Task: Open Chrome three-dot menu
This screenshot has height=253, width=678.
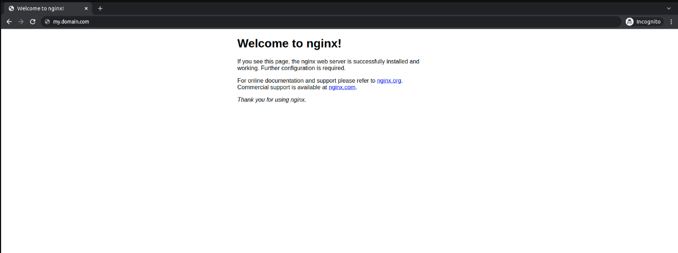Action: 671,21
